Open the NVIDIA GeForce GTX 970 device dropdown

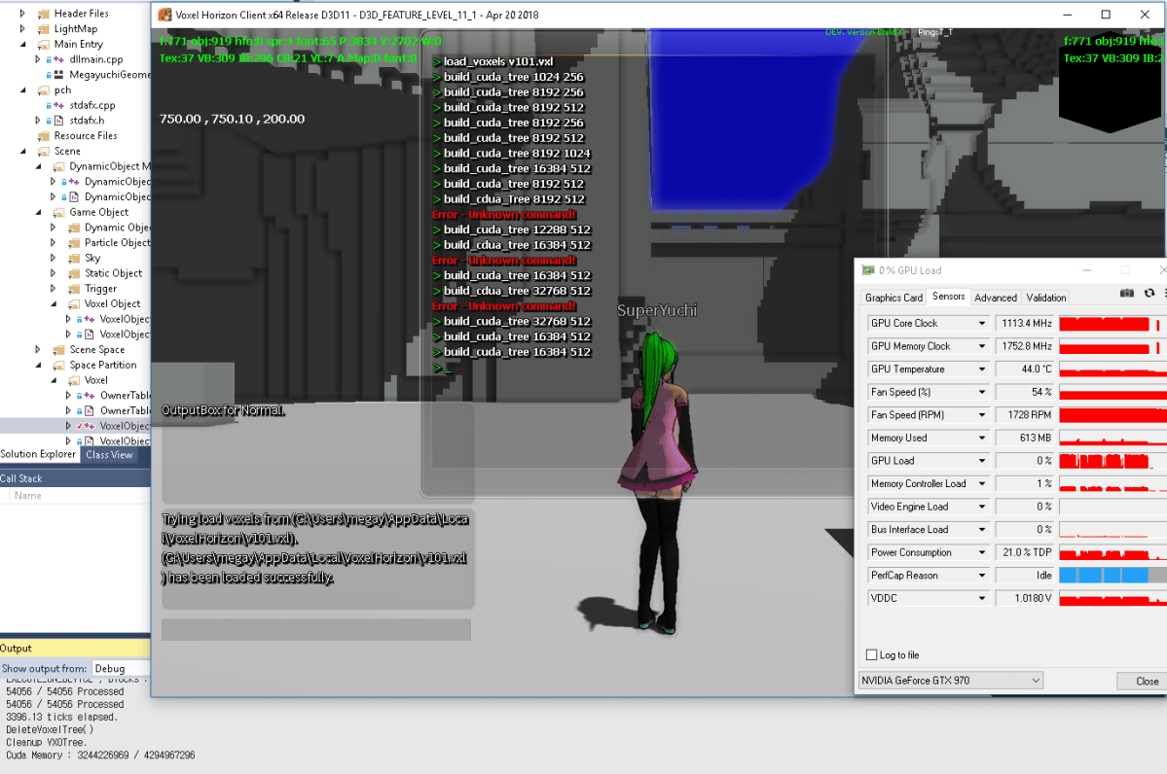tap(1035, 681)
